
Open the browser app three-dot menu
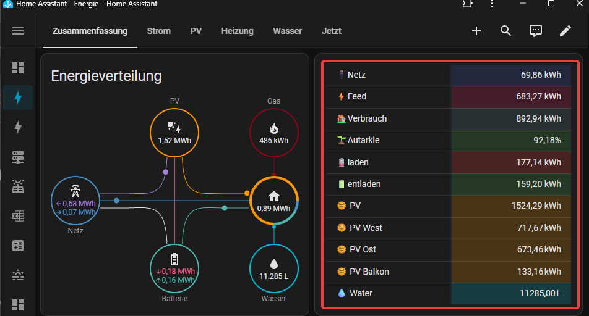click(492, 4)
